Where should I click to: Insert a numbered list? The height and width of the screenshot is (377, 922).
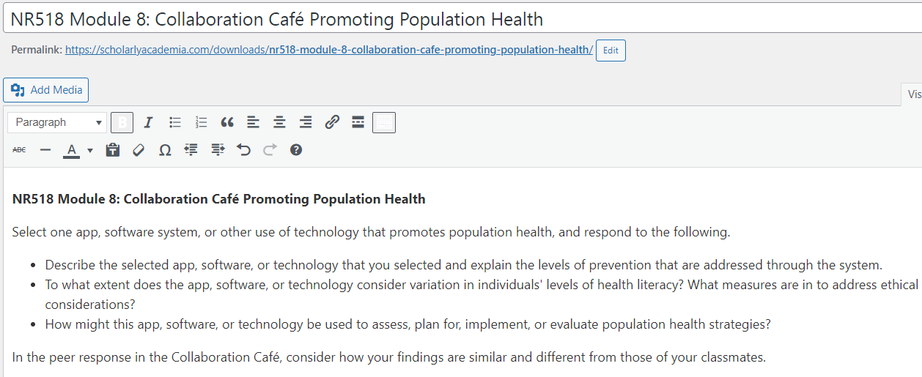pyautogui.click(x=202, y=122)
